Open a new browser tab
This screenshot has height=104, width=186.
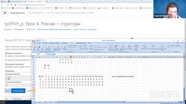tap(47, 1)
